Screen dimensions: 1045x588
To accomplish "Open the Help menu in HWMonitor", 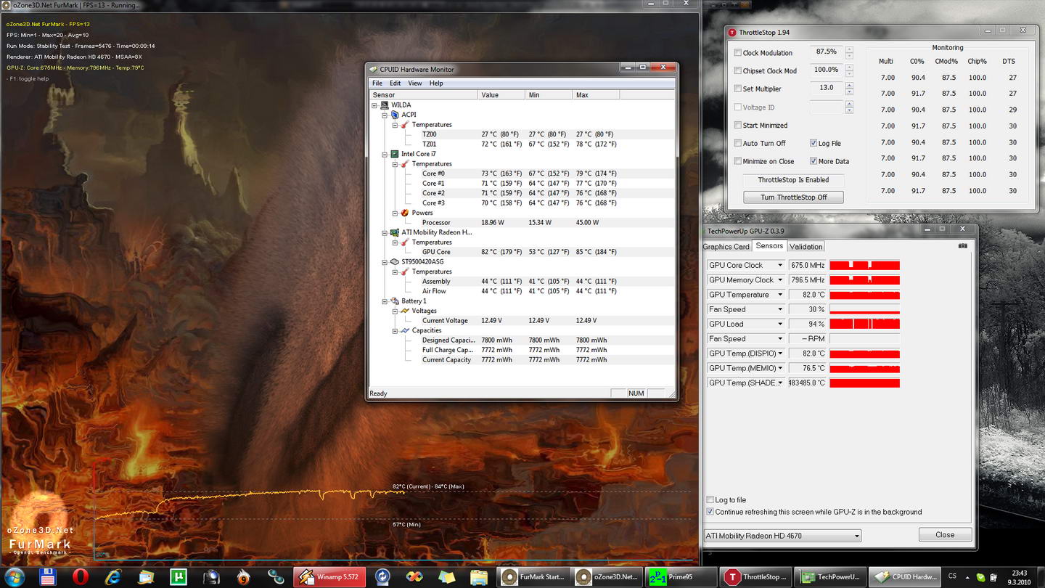I will [x=436, y=83].
